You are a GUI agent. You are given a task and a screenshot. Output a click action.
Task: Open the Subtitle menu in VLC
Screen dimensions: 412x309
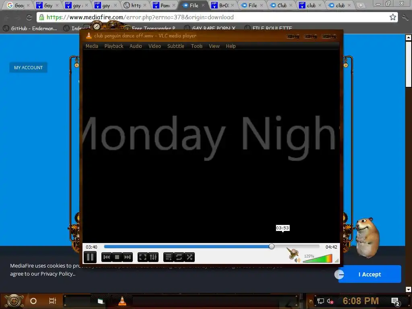pyautogui.click(x=176, y=46)
